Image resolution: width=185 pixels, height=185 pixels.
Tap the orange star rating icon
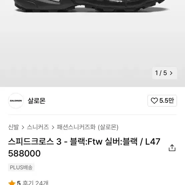[12, 183]
